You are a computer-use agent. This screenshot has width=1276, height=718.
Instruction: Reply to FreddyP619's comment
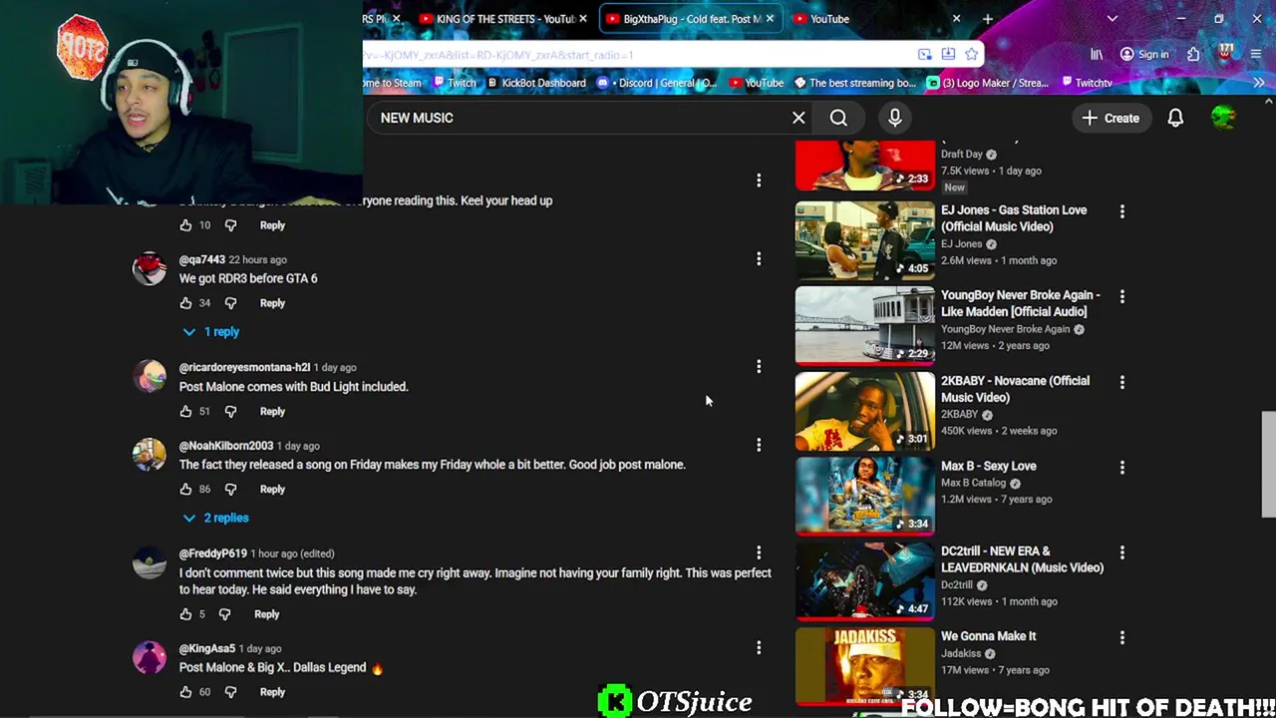[x=266, y=614]
